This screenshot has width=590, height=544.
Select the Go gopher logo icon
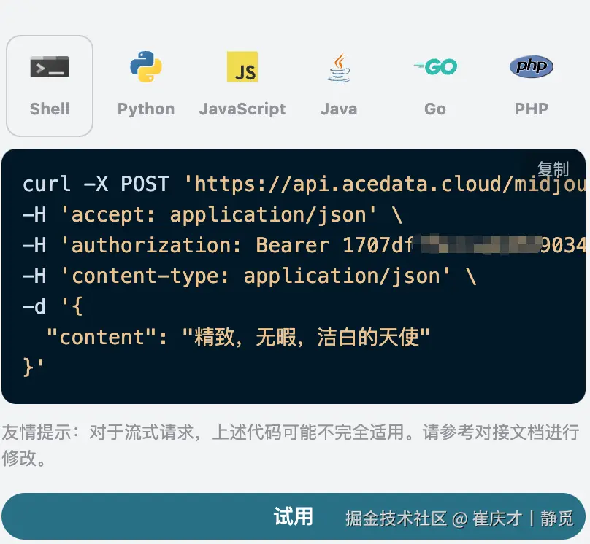(x=435, y=67)
